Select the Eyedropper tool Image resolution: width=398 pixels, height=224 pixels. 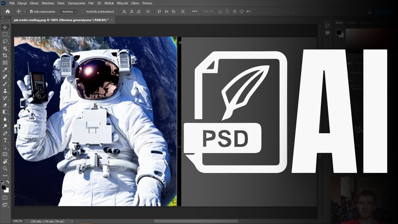coord(5,70)
